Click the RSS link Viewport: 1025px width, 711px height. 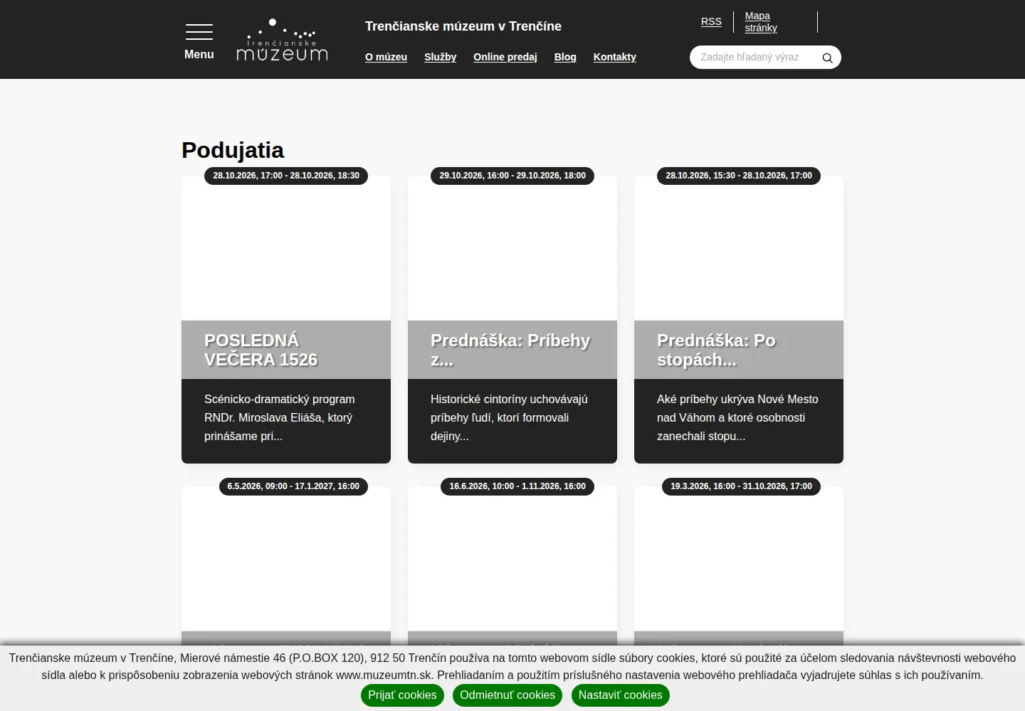click(711, 21)
